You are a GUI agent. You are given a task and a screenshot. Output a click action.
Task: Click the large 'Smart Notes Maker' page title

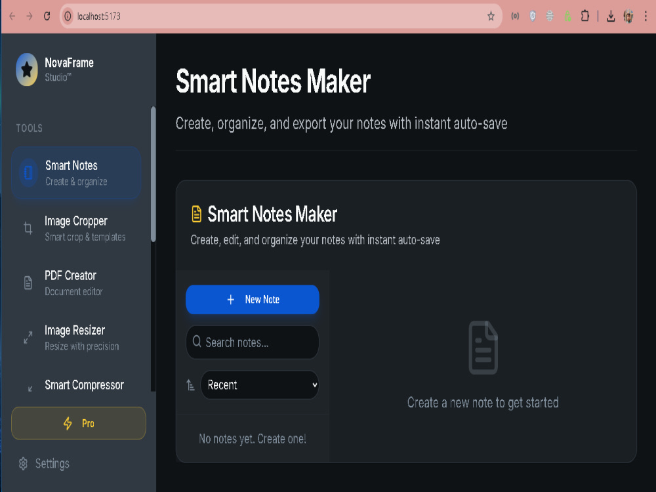point(273,81)
